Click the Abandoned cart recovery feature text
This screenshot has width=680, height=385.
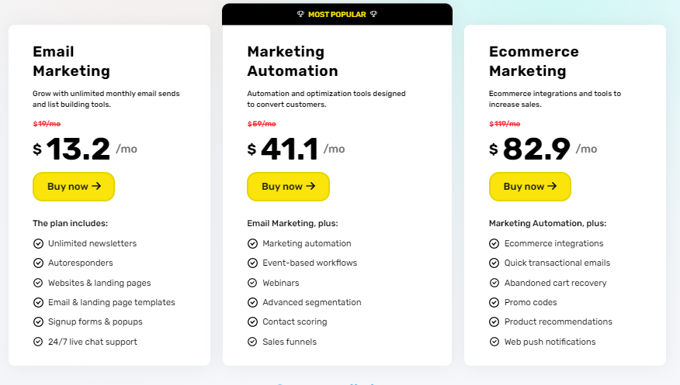tap(555, 283)
